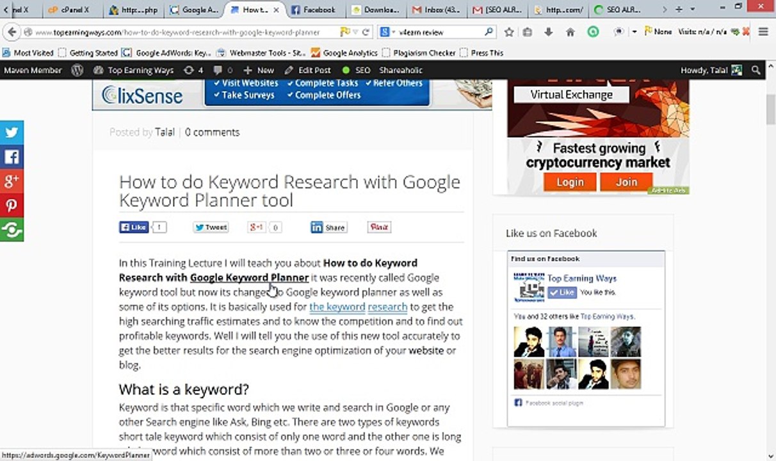Open Shareaholic admin bar item
Viewport: 776px width, 461px height.
click(401, 70)
